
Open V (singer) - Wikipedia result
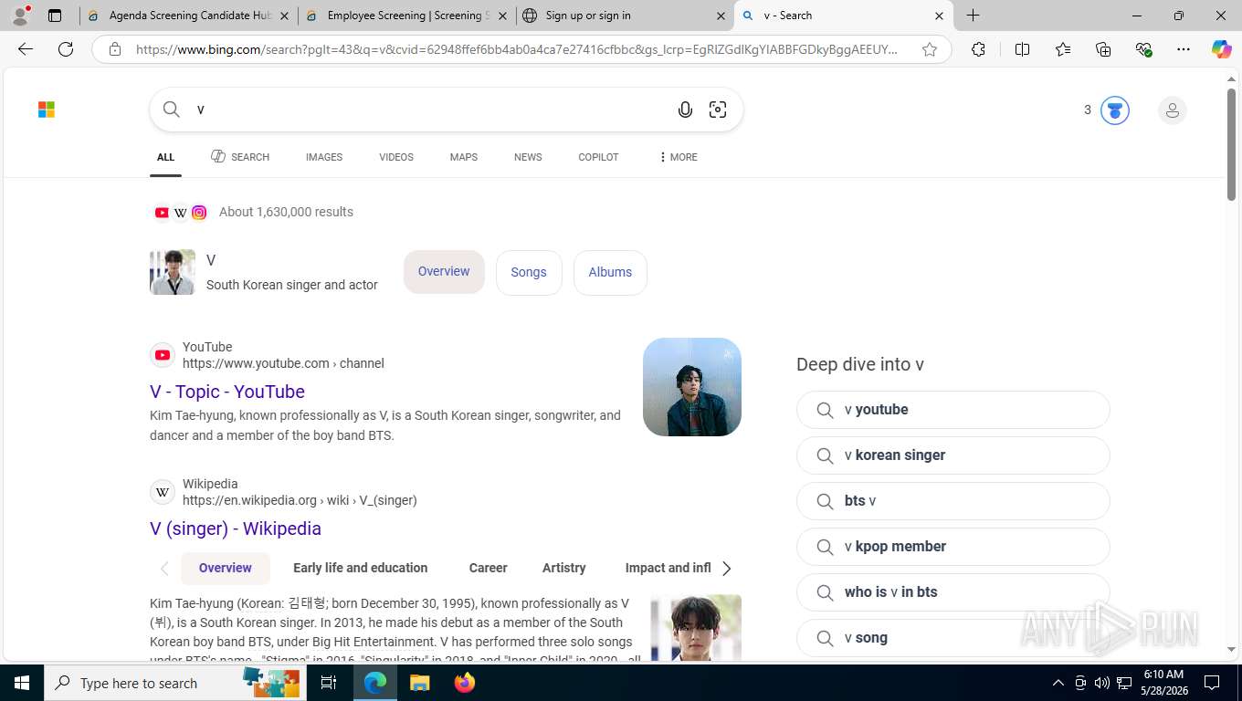click(236, 528)
